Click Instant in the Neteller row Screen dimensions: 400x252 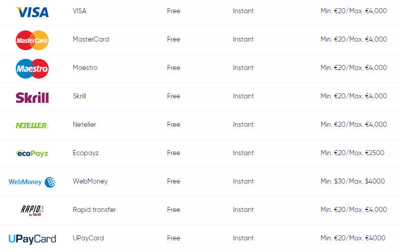tap(243, 124)
